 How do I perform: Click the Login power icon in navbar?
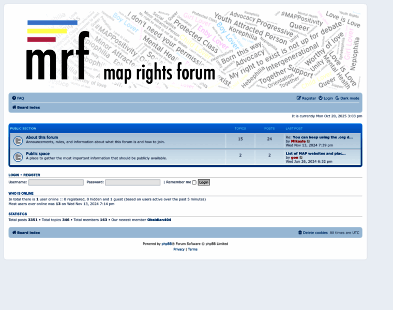(x=321, y=98)
